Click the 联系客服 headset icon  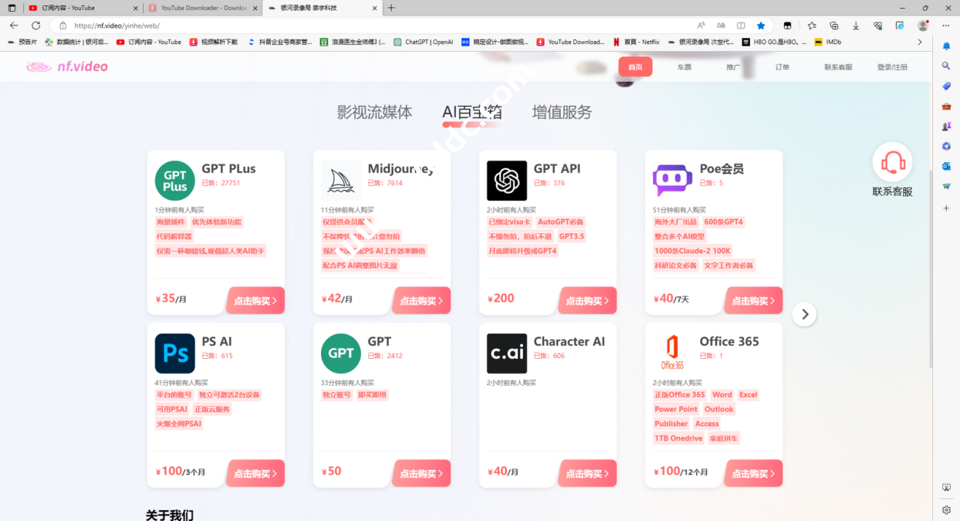coord(893,162)
